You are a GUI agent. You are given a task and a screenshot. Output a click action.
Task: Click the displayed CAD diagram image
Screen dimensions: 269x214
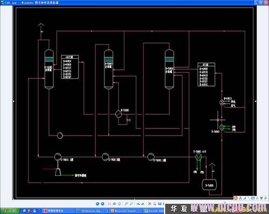134,103
